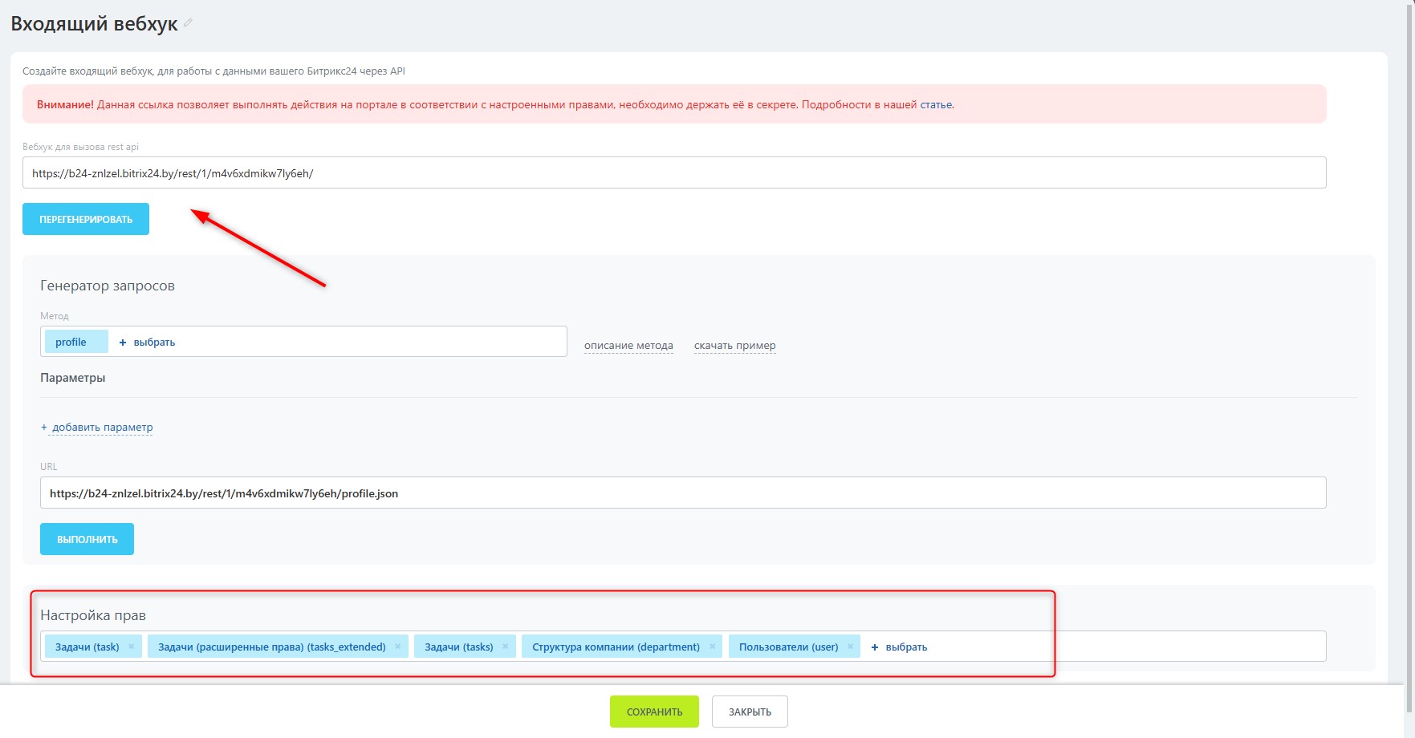The height and width of the screenshot is (738, 1415).
Task: Save the webhook with Сохранить
Action: click(654, 712)
